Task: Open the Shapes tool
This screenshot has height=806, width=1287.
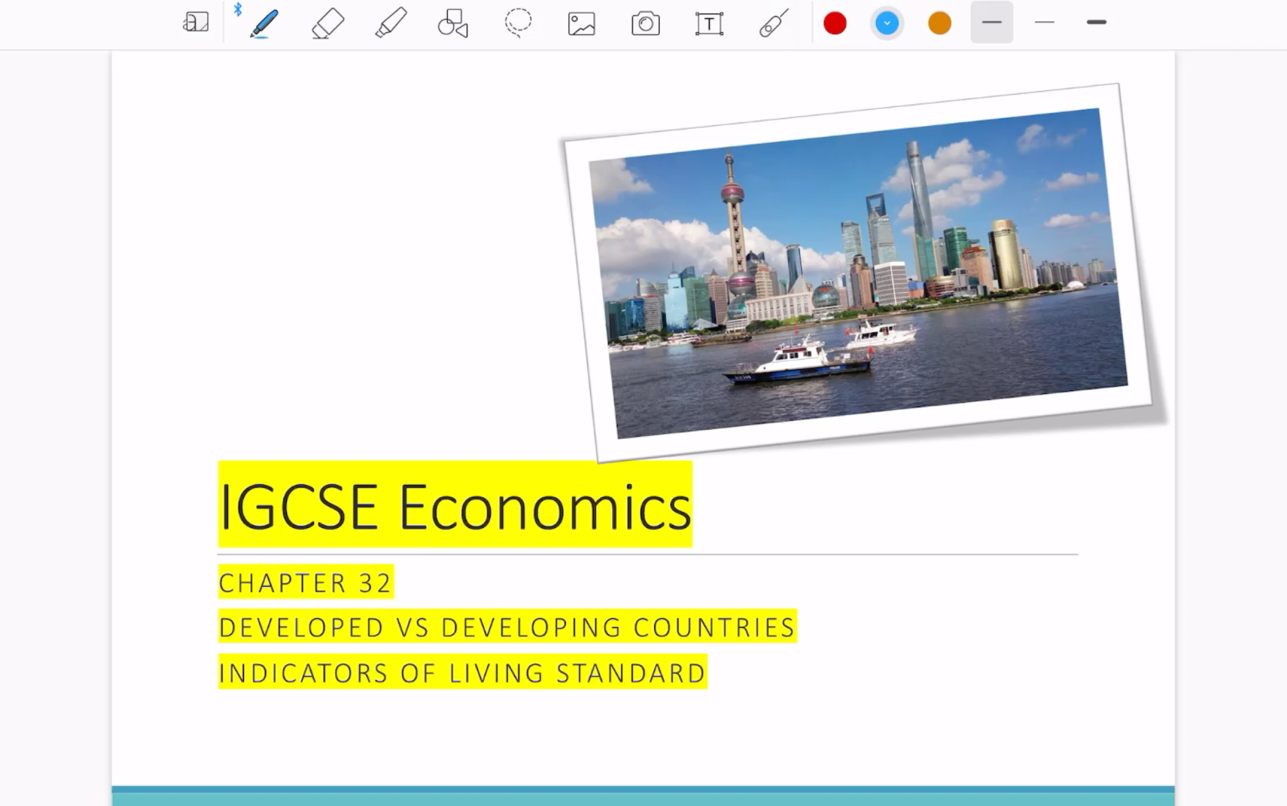Action: pyautogui.click(x=453, y=23)
